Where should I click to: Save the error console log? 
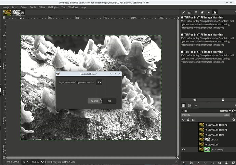point(223,100)
